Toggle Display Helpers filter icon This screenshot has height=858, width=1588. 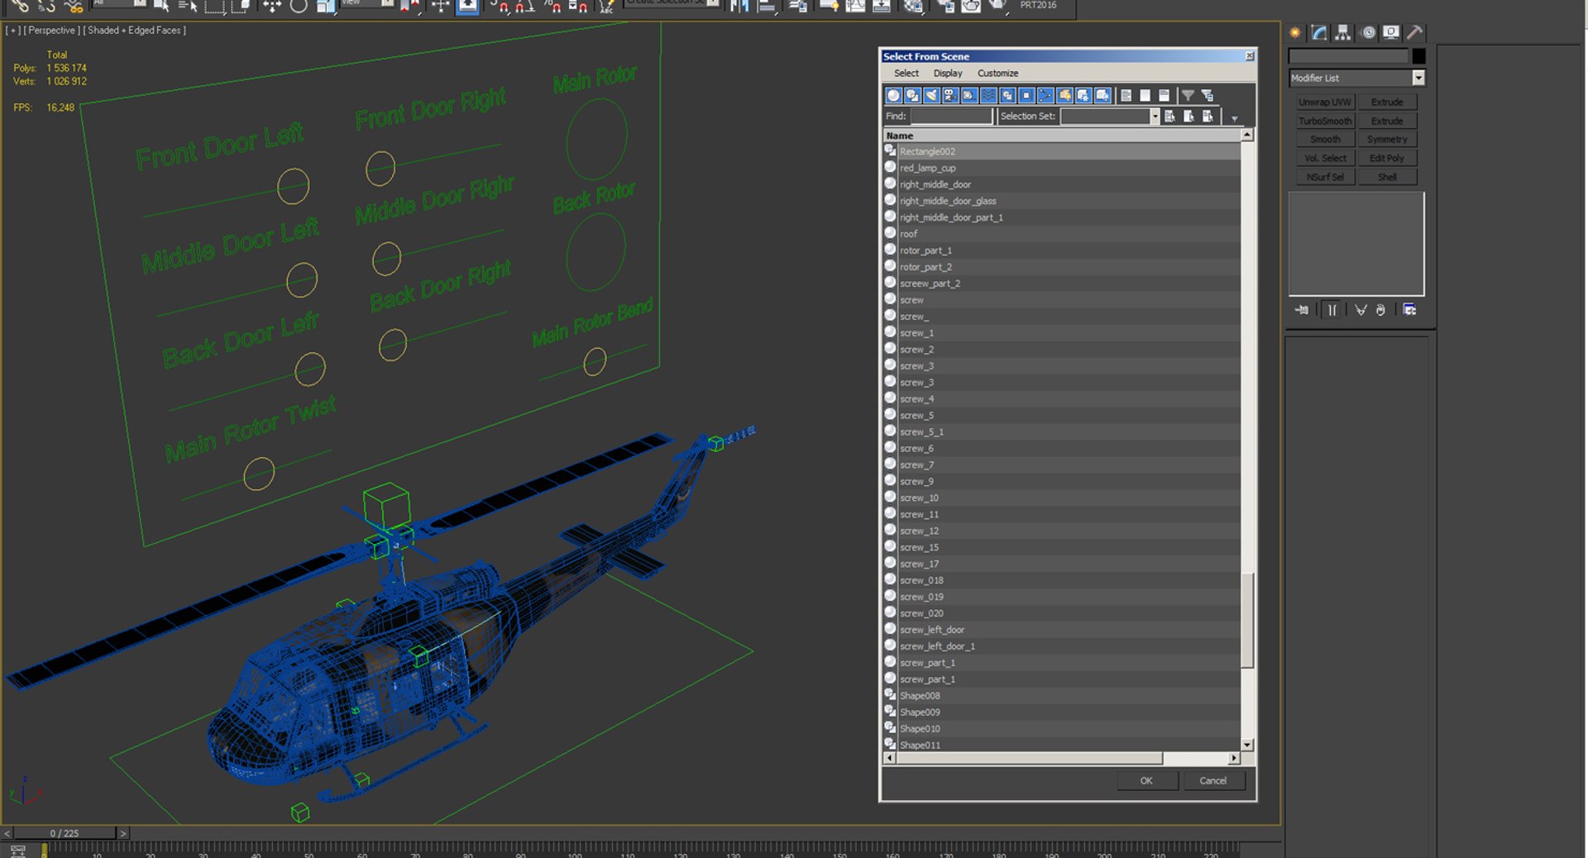(x=969, y=95)
